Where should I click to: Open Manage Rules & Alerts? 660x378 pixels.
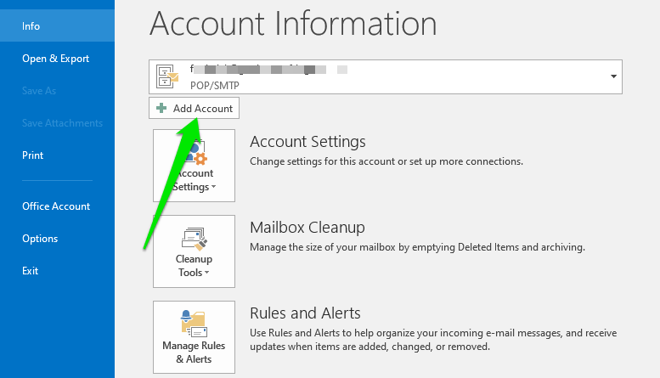(x=194, y=337)
